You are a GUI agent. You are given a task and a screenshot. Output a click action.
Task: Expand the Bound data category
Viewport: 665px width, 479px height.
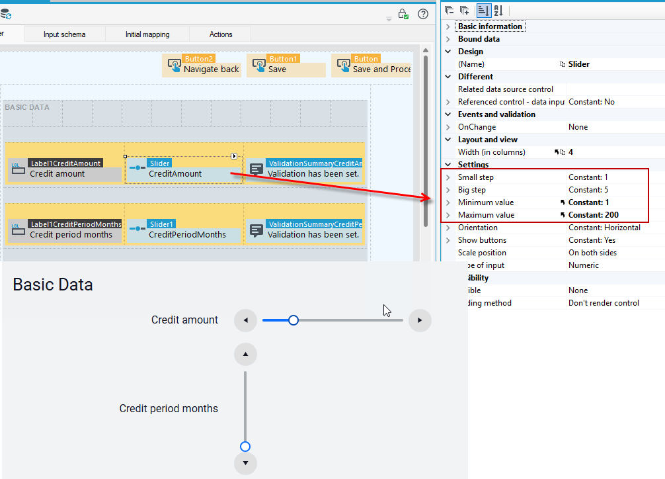coord(448,39)
